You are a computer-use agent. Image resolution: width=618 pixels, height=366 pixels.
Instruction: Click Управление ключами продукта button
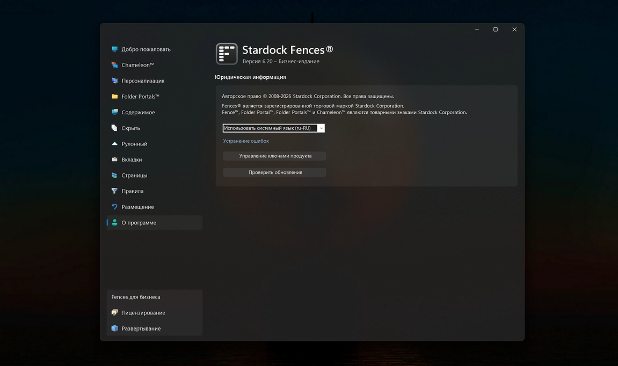[x=275, y=156]
